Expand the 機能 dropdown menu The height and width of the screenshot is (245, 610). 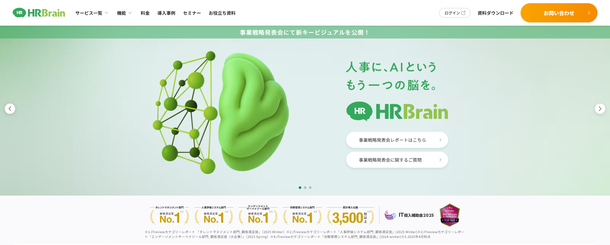click(124, 13)
